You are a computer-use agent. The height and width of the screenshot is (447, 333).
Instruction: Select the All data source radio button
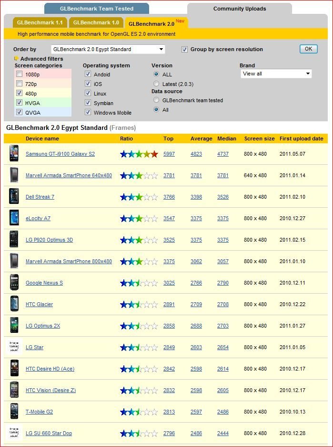[156, 109]
